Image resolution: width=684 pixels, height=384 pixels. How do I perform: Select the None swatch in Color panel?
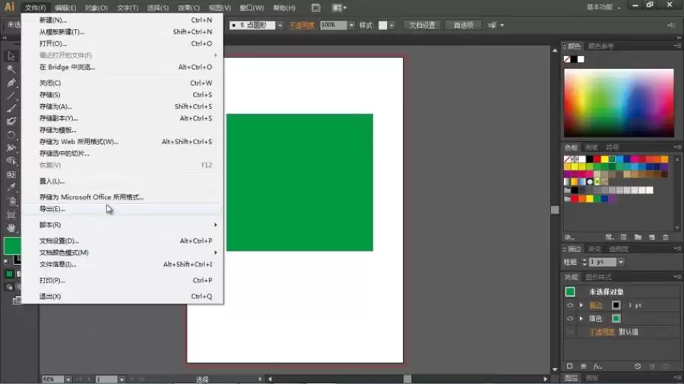click(567, 59)
